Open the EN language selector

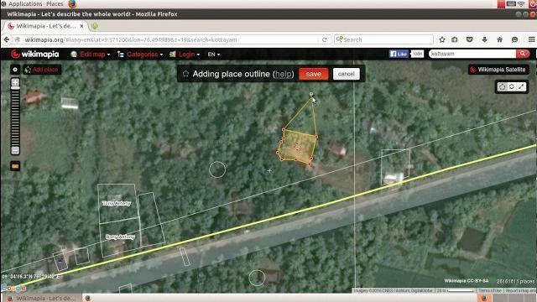[x=213, y=55]
